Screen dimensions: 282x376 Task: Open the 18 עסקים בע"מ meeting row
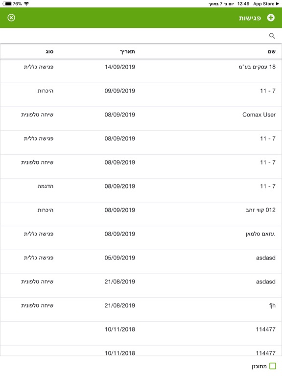pos(141,71)
